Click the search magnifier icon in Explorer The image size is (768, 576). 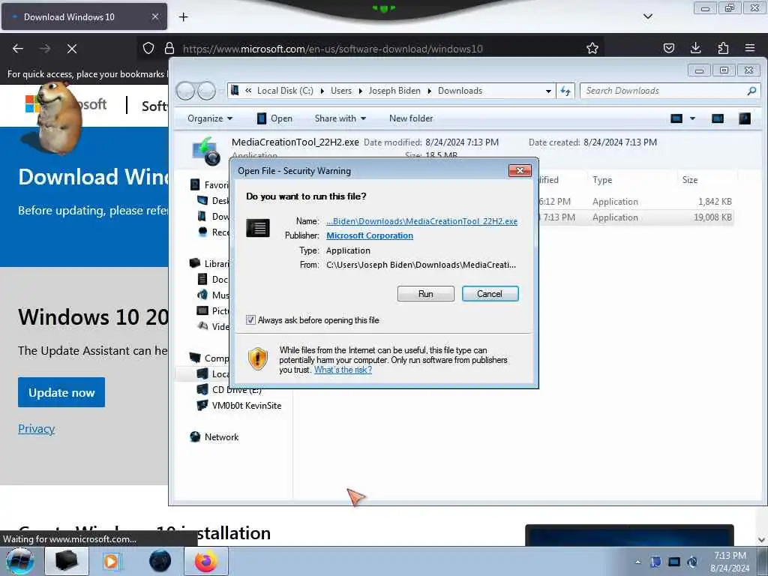[751, 91]
